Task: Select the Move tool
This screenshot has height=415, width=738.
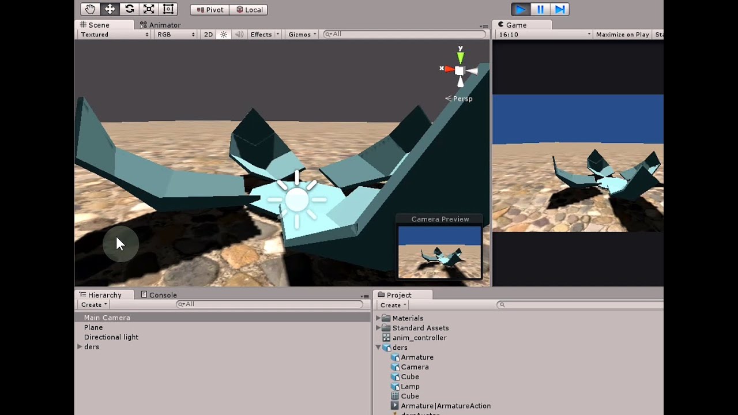Action: [x=110, y=9]
